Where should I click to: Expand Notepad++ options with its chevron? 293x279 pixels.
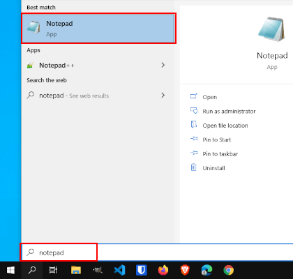(x=163, y=65)
